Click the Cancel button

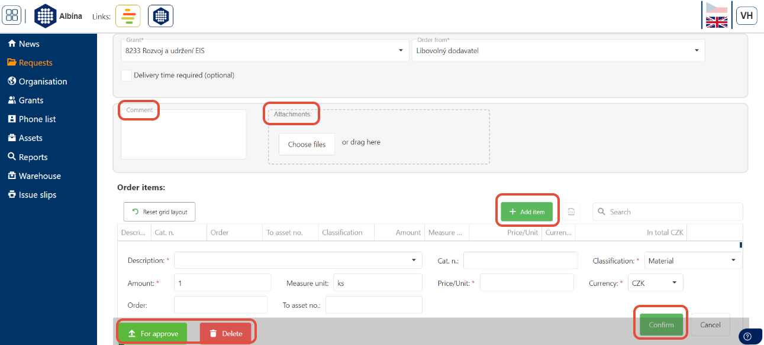click(x=710, y=325)
